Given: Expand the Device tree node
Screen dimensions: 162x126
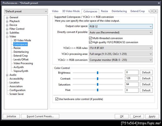Looking at the screenshot, I should tap(7, 25).
